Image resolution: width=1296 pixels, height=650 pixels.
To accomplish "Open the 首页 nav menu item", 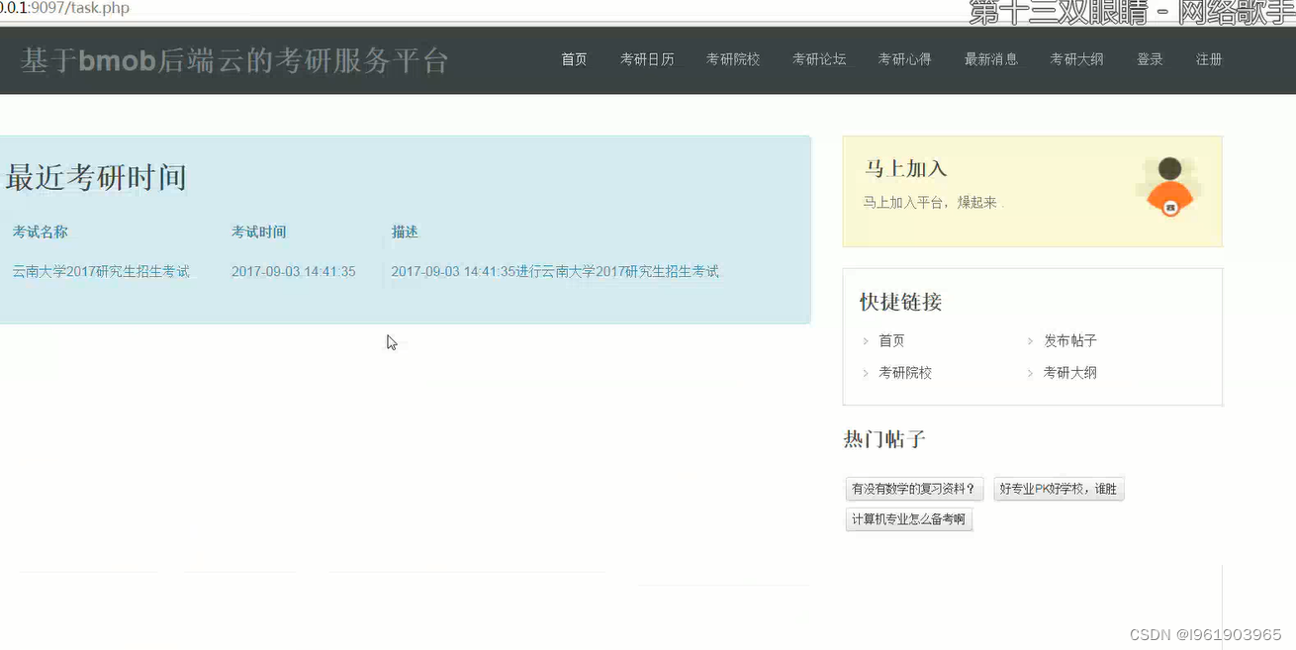I will click(574, 59).
